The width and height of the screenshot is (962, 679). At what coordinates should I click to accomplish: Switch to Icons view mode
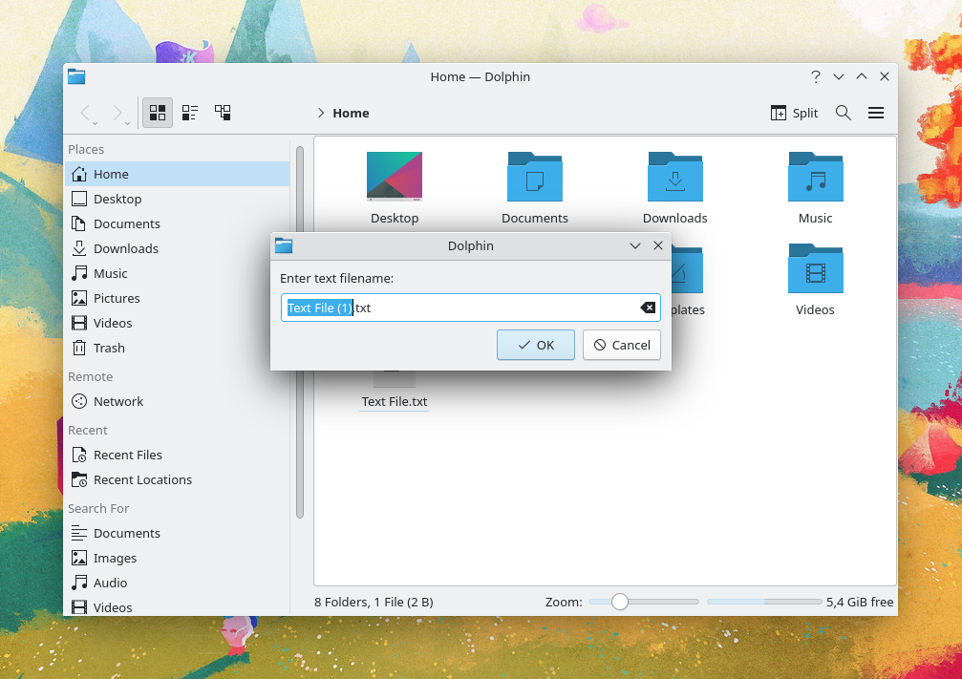tap(158, 113)
